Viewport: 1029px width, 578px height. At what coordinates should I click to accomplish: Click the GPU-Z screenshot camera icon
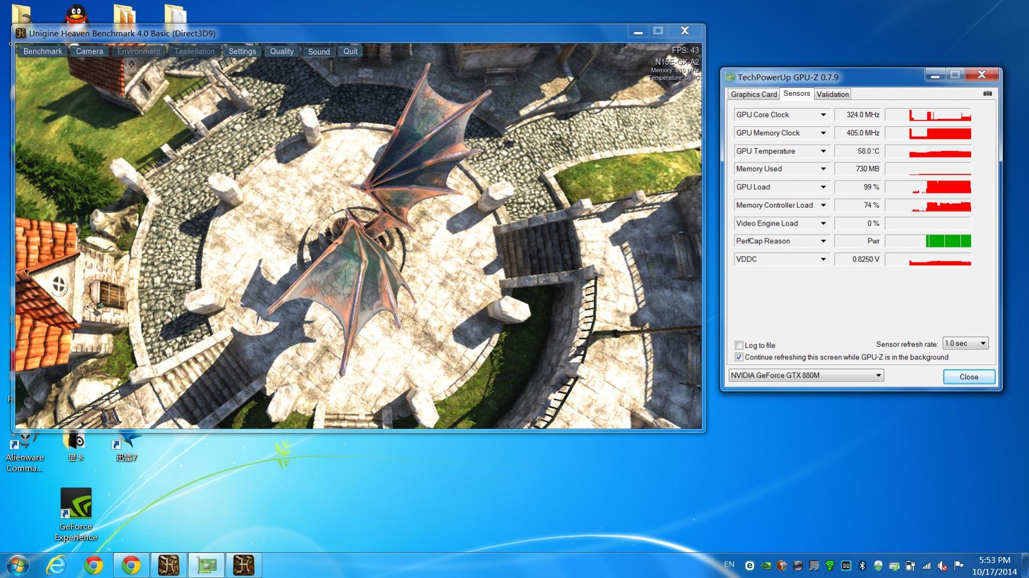click(987, 94)
